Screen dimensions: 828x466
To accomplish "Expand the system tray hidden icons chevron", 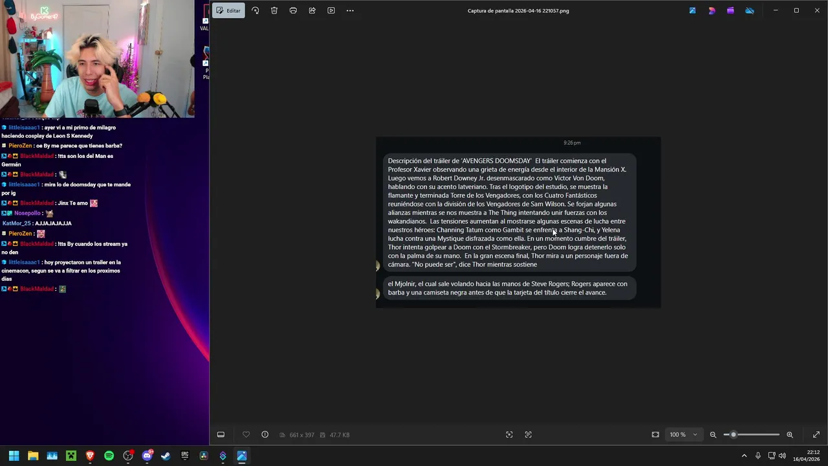I will tap(744, 456).
